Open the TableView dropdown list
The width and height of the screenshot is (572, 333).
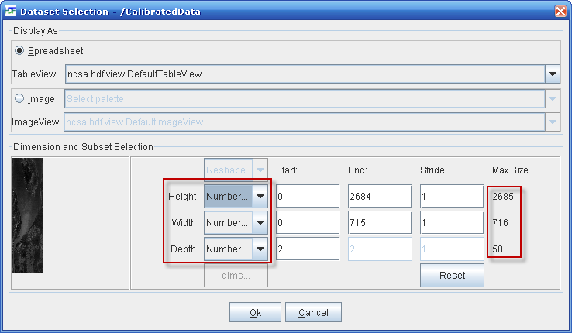(x=552, y=74)
